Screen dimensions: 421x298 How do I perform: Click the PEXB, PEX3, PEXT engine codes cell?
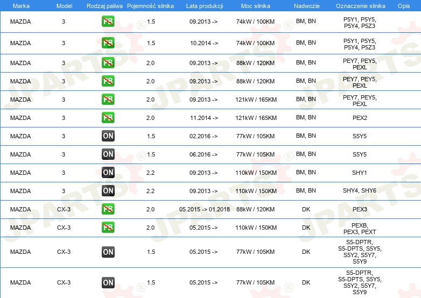pyautogui.click(x=360, y=229)
